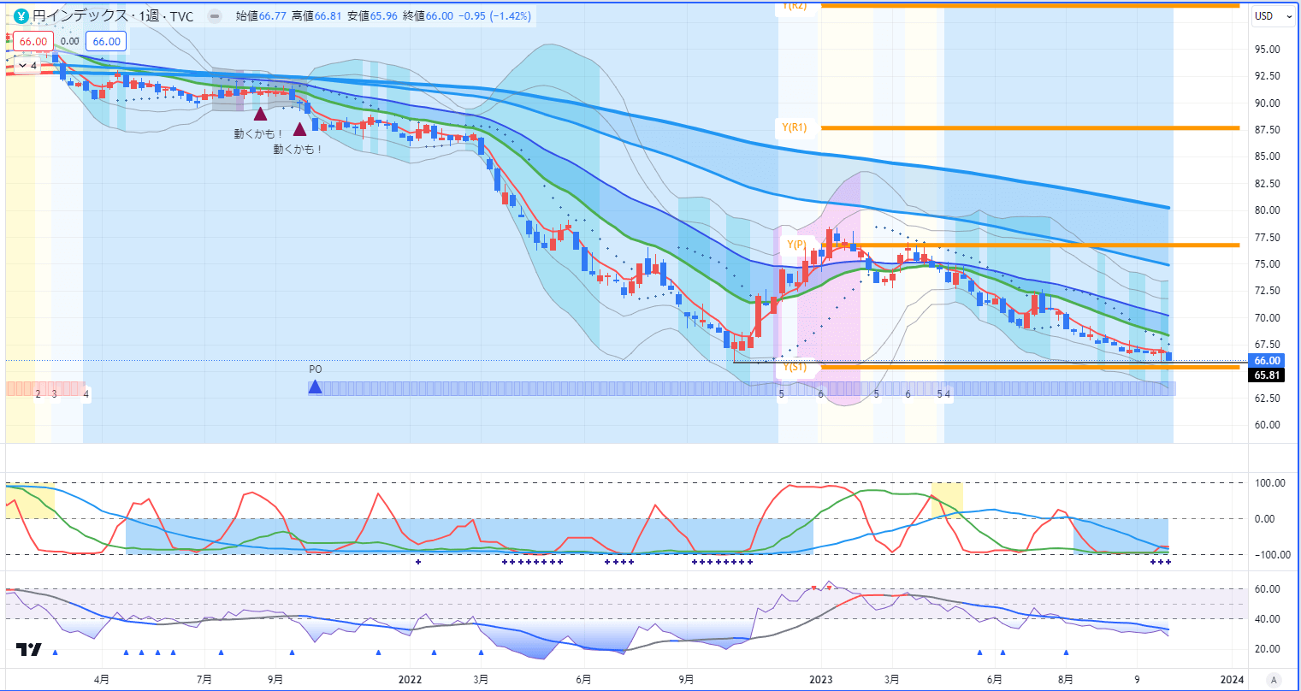Click the 95.00 price axis label
Viewport: 1301px width, 691px height.
pos(1267,50)
